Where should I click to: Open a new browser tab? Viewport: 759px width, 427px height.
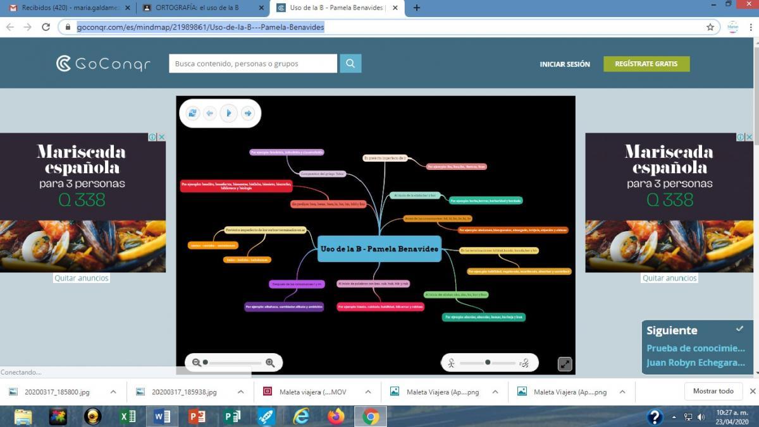[x=416, y=8]
